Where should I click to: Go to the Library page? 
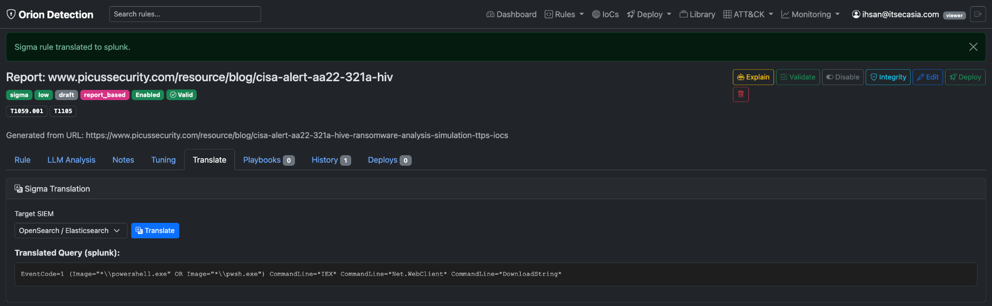(697, 15)
